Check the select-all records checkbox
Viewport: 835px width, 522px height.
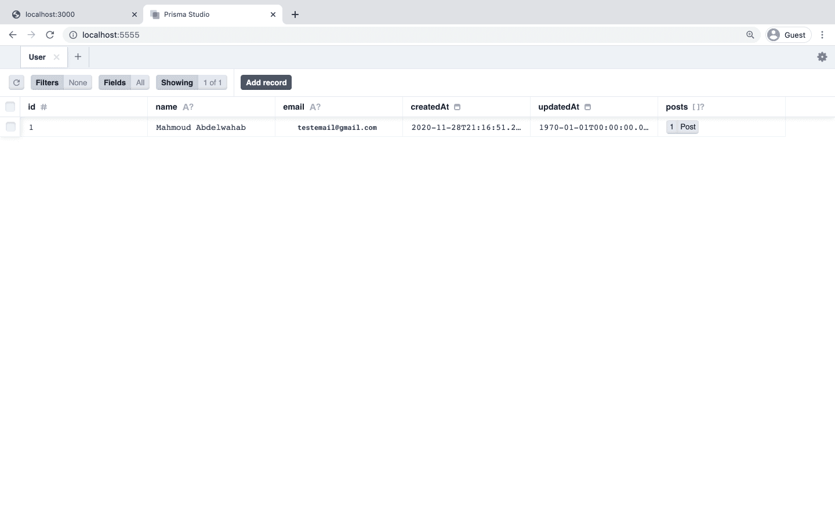(10, 107)
